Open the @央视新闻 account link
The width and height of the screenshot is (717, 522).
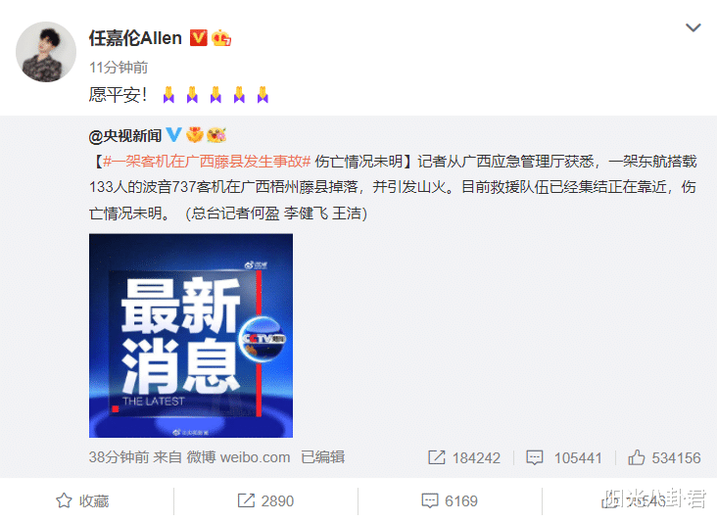pos(125,136)
